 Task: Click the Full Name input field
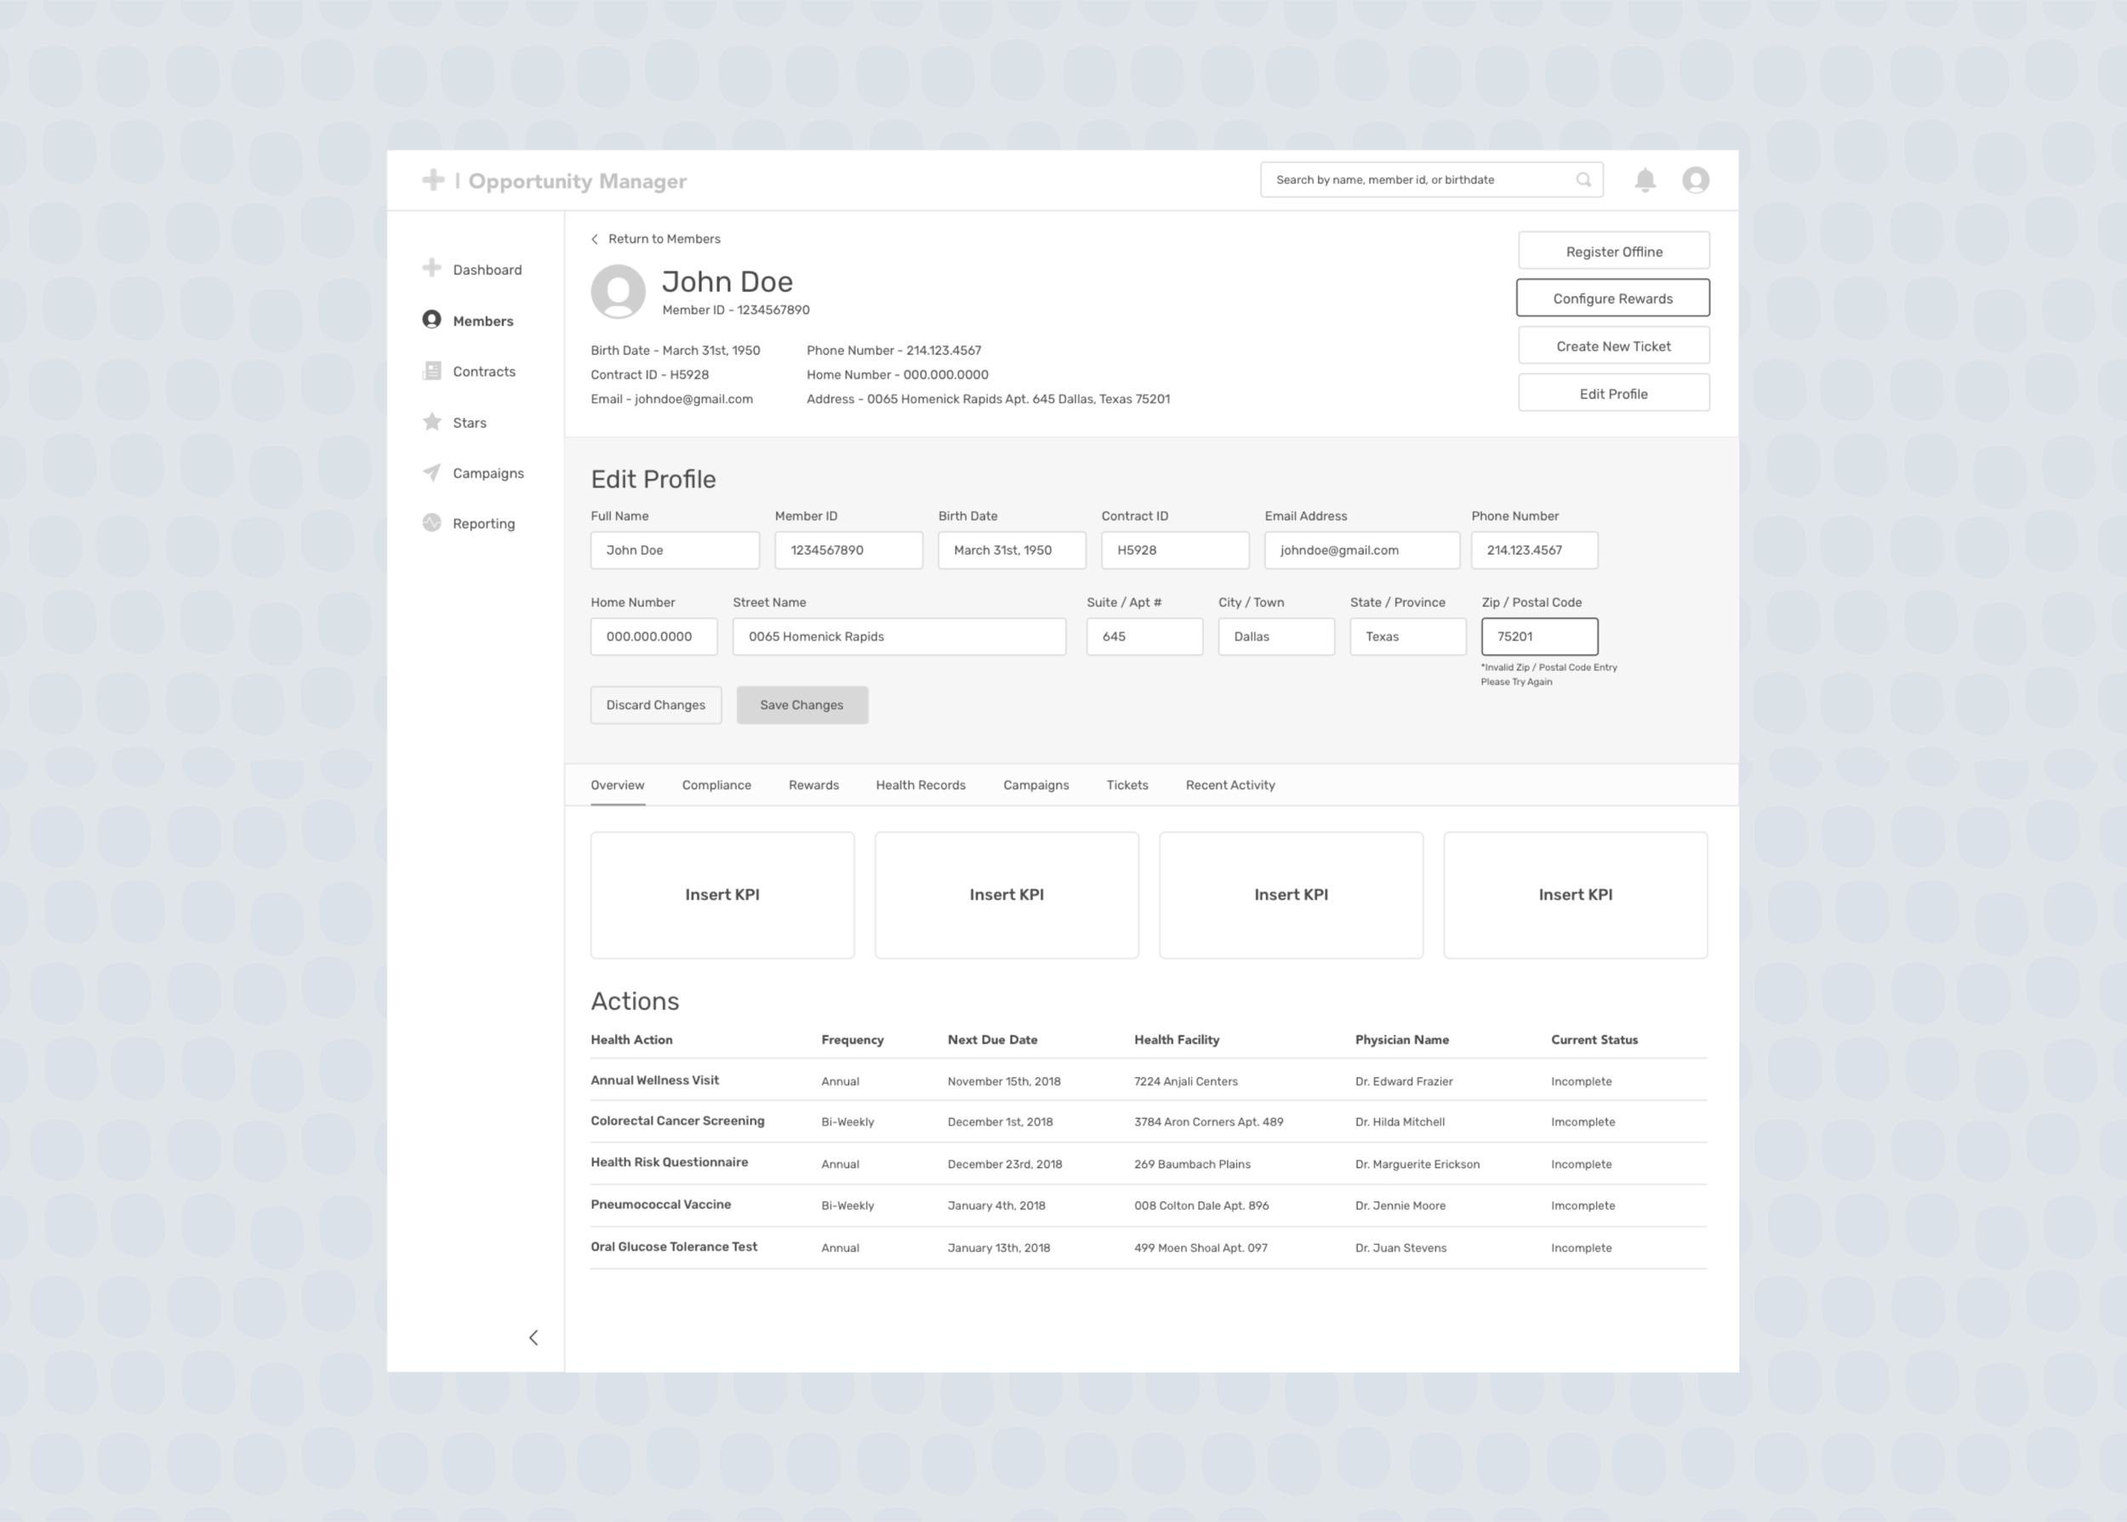tap(675, 550)
